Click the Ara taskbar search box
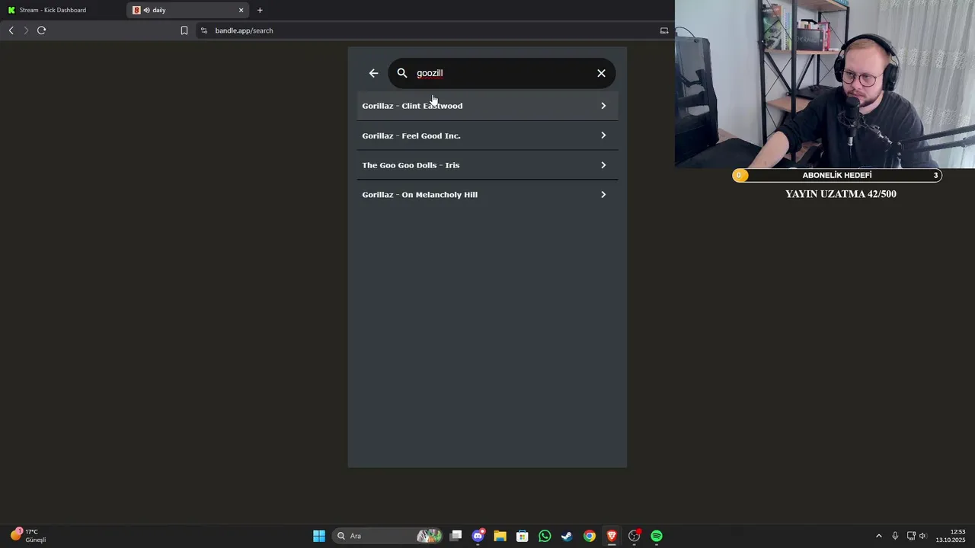 pos(388,536)
